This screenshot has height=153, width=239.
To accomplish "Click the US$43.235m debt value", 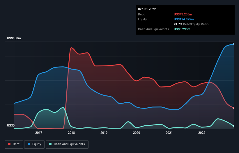I will [183, 14].
